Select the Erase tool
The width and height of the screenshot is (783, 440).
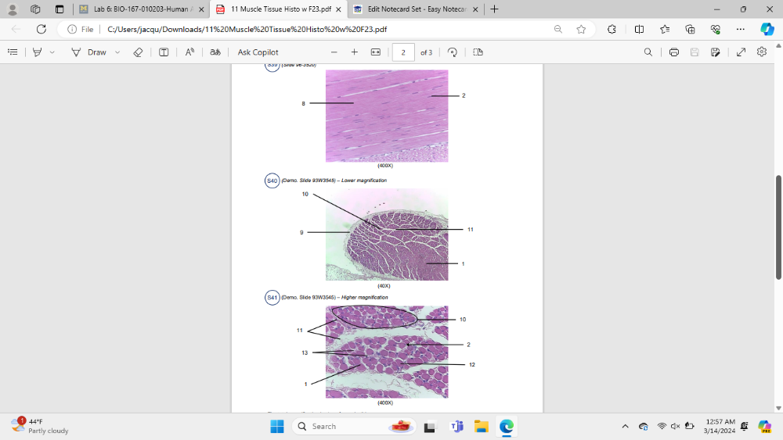pos(138,52)
